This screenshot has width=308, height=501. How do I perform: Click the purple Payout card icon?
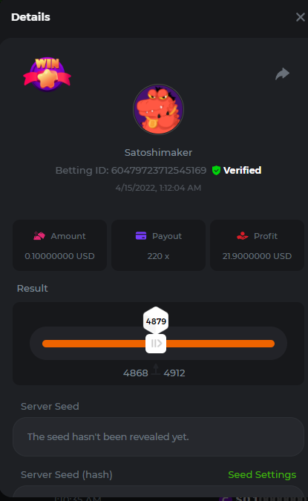pos(141,236)
